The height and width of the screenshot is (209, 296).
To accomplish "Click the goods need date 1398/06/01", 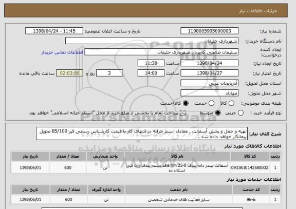I will [30, 167].
